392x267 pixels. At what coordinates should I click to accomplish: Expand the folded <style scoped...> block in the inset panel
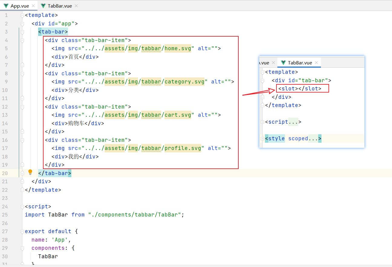coord(263,138)
